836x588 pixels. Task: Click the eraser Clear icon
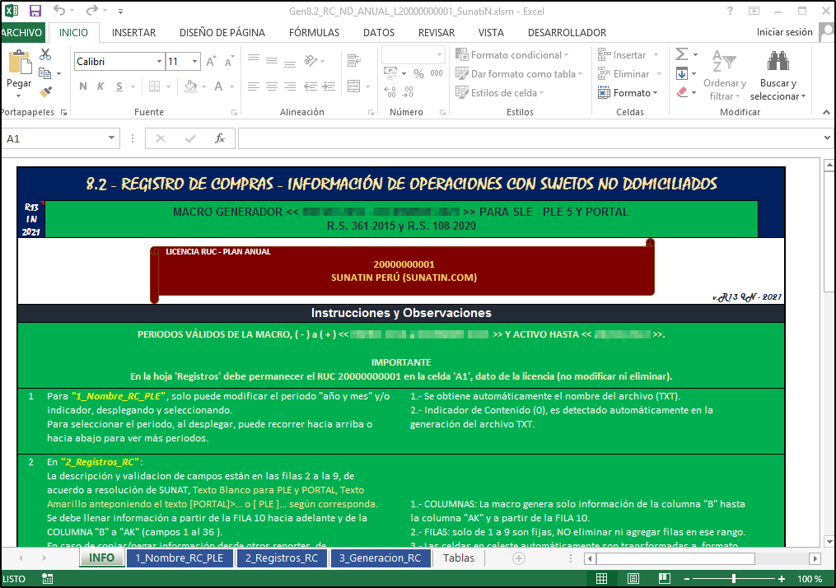681,93
